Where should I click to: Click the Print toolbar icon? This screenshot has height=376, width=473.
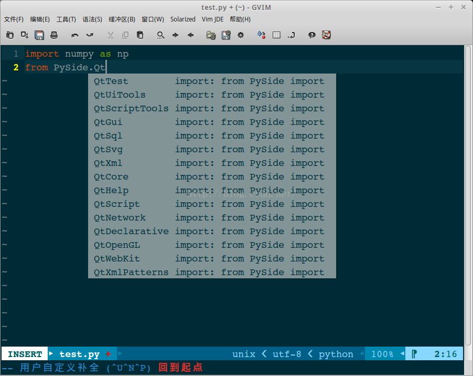tap(54, 35)
